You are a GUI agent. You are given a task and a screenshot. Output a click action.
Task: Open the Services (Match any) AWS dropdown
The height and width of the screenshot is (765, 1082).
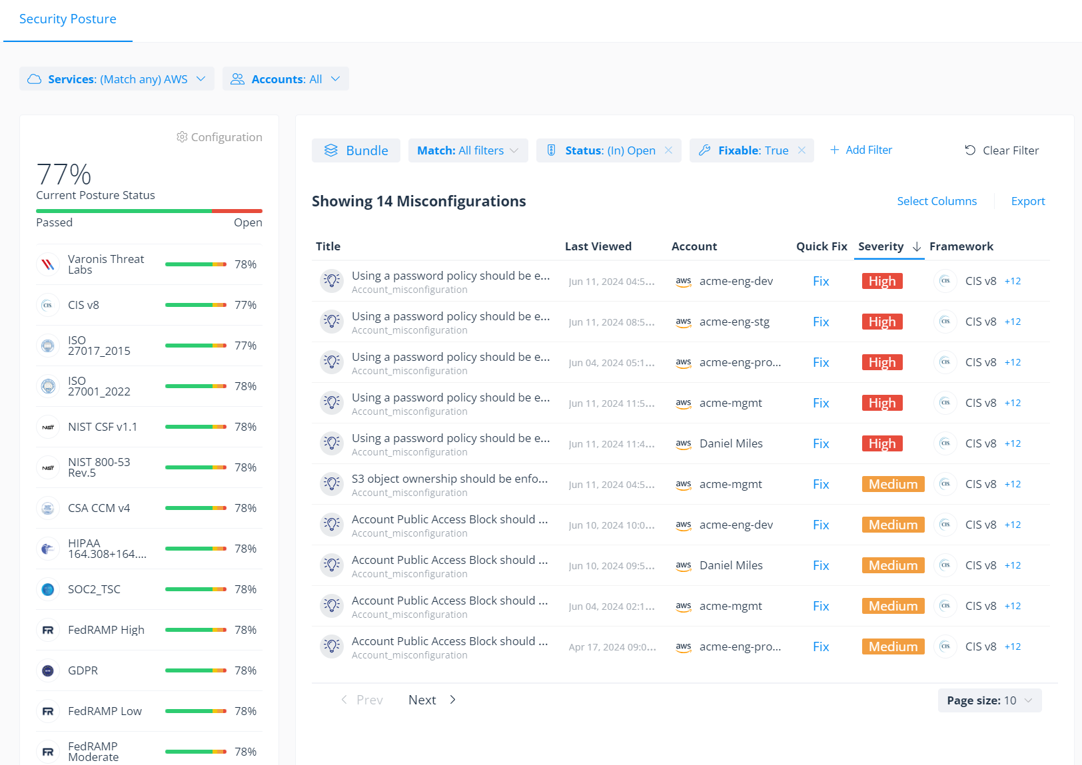point(201,79)
